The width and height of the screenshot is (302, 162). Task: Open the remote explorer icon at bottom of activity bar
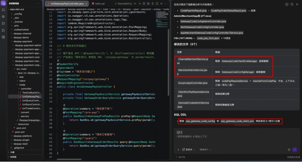coord(3,37)
